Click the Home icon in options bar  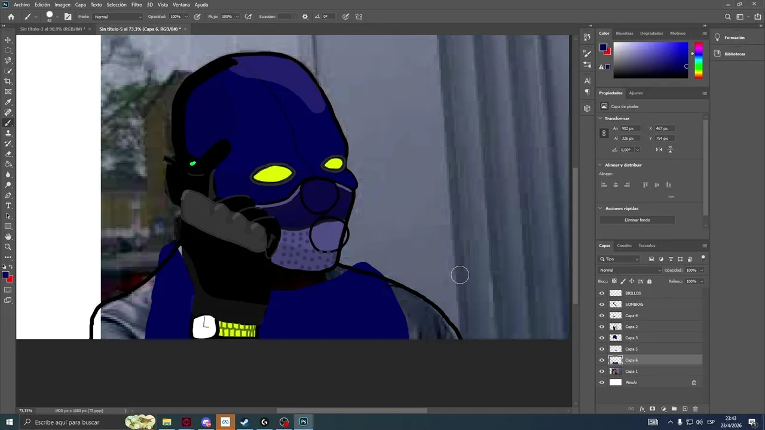[x=11, y=17]
